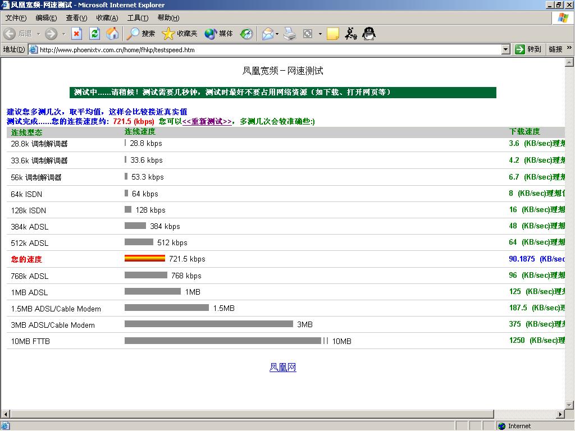Click the grey square toolbar icon after Print
The height and width of the screenshot is (431, 575).
click(308, 34)
